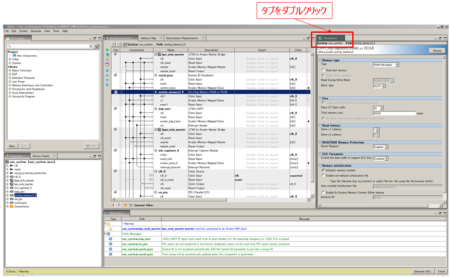Clear the IP Catalog search with X icon
This screenshot has height=277, width=450.
point(91,46)
